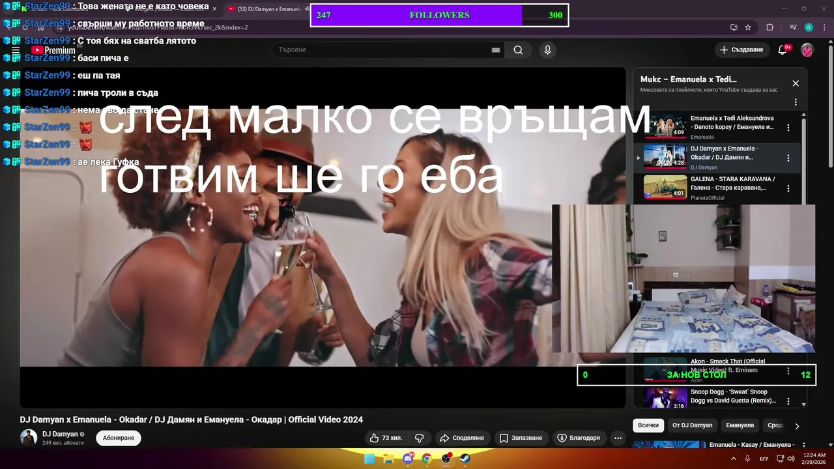Like the video (73 хил.)
This screenshot has width=834, height=469.
coord(386,438)
